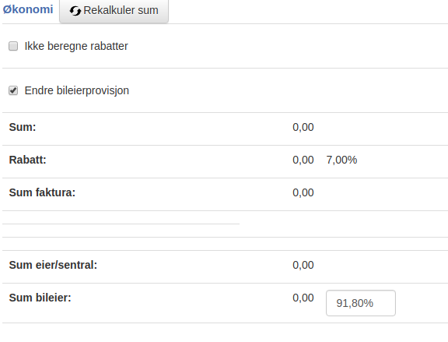Click the 0,00 amount in Rabatt row
448x342 pixels.
[303, 160]
